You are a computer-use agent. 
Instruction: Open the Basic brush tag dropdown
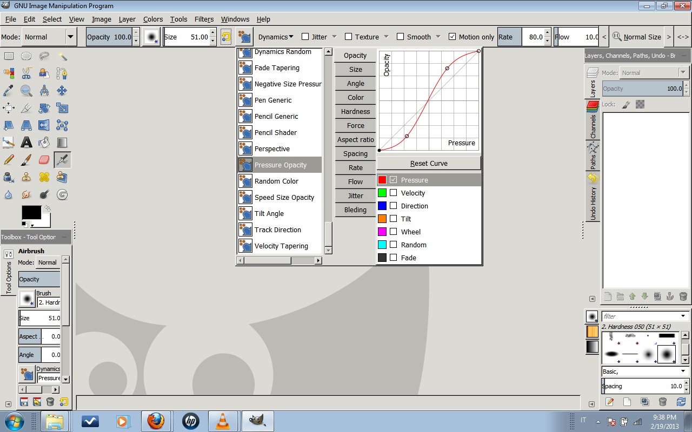click(x=645, y=371)
